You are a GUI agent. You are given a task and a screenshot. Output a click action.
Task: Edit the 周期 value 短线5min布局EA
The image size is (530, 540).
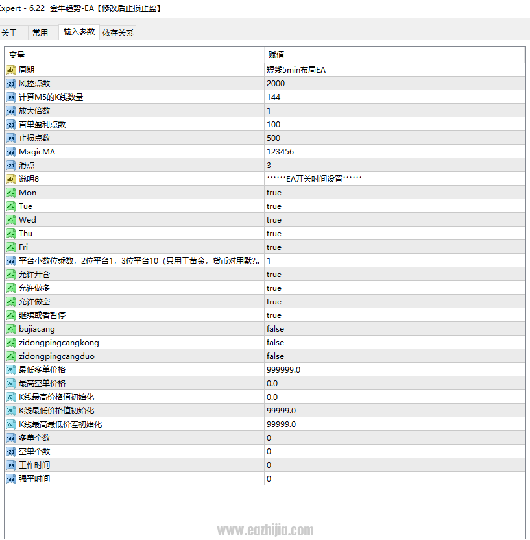pyautogui.click(x=394, y=70)
